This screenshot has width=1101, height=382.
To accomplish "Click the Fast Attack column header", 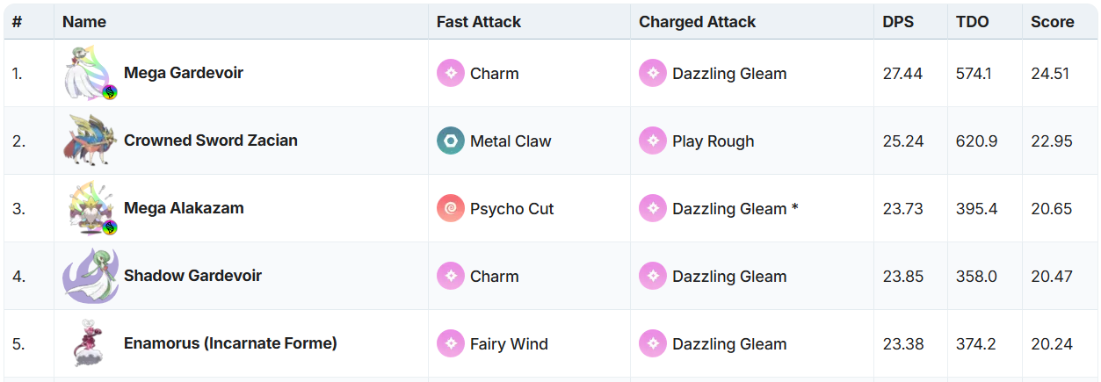I will click(x=478, y=22).
